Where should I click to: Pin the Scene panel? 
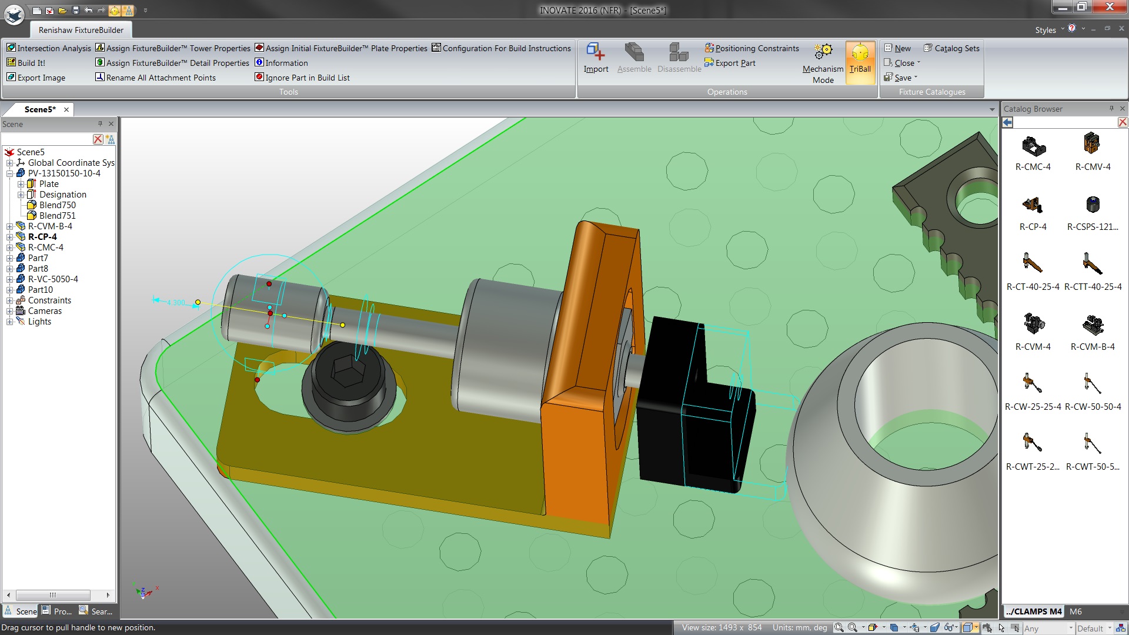[x=100, y=124]
